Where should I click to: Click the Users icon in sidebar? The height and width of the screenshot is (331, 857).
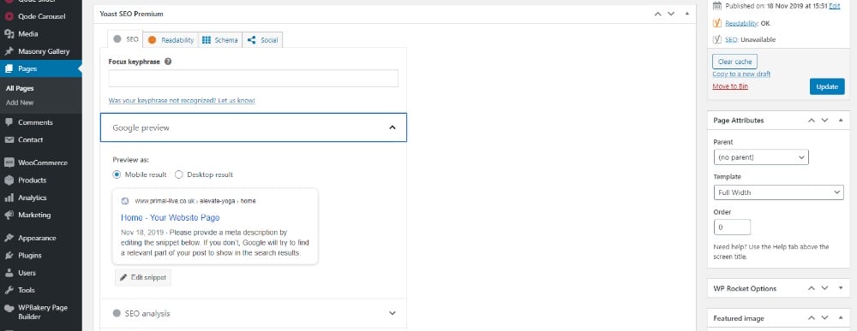pos(9,273)
